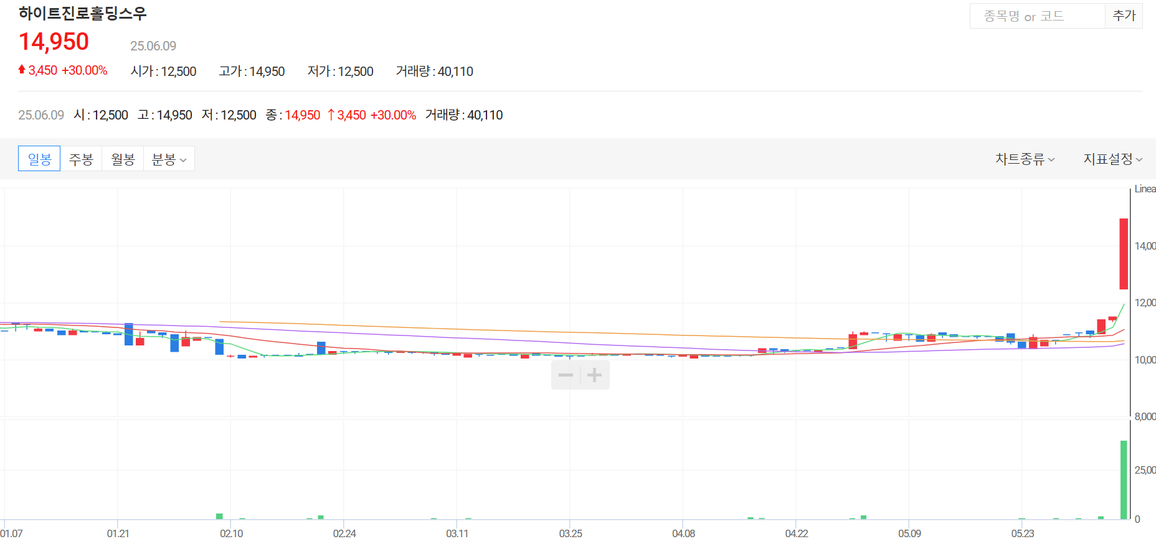Click the 추가 add button

pos(1124,16)
